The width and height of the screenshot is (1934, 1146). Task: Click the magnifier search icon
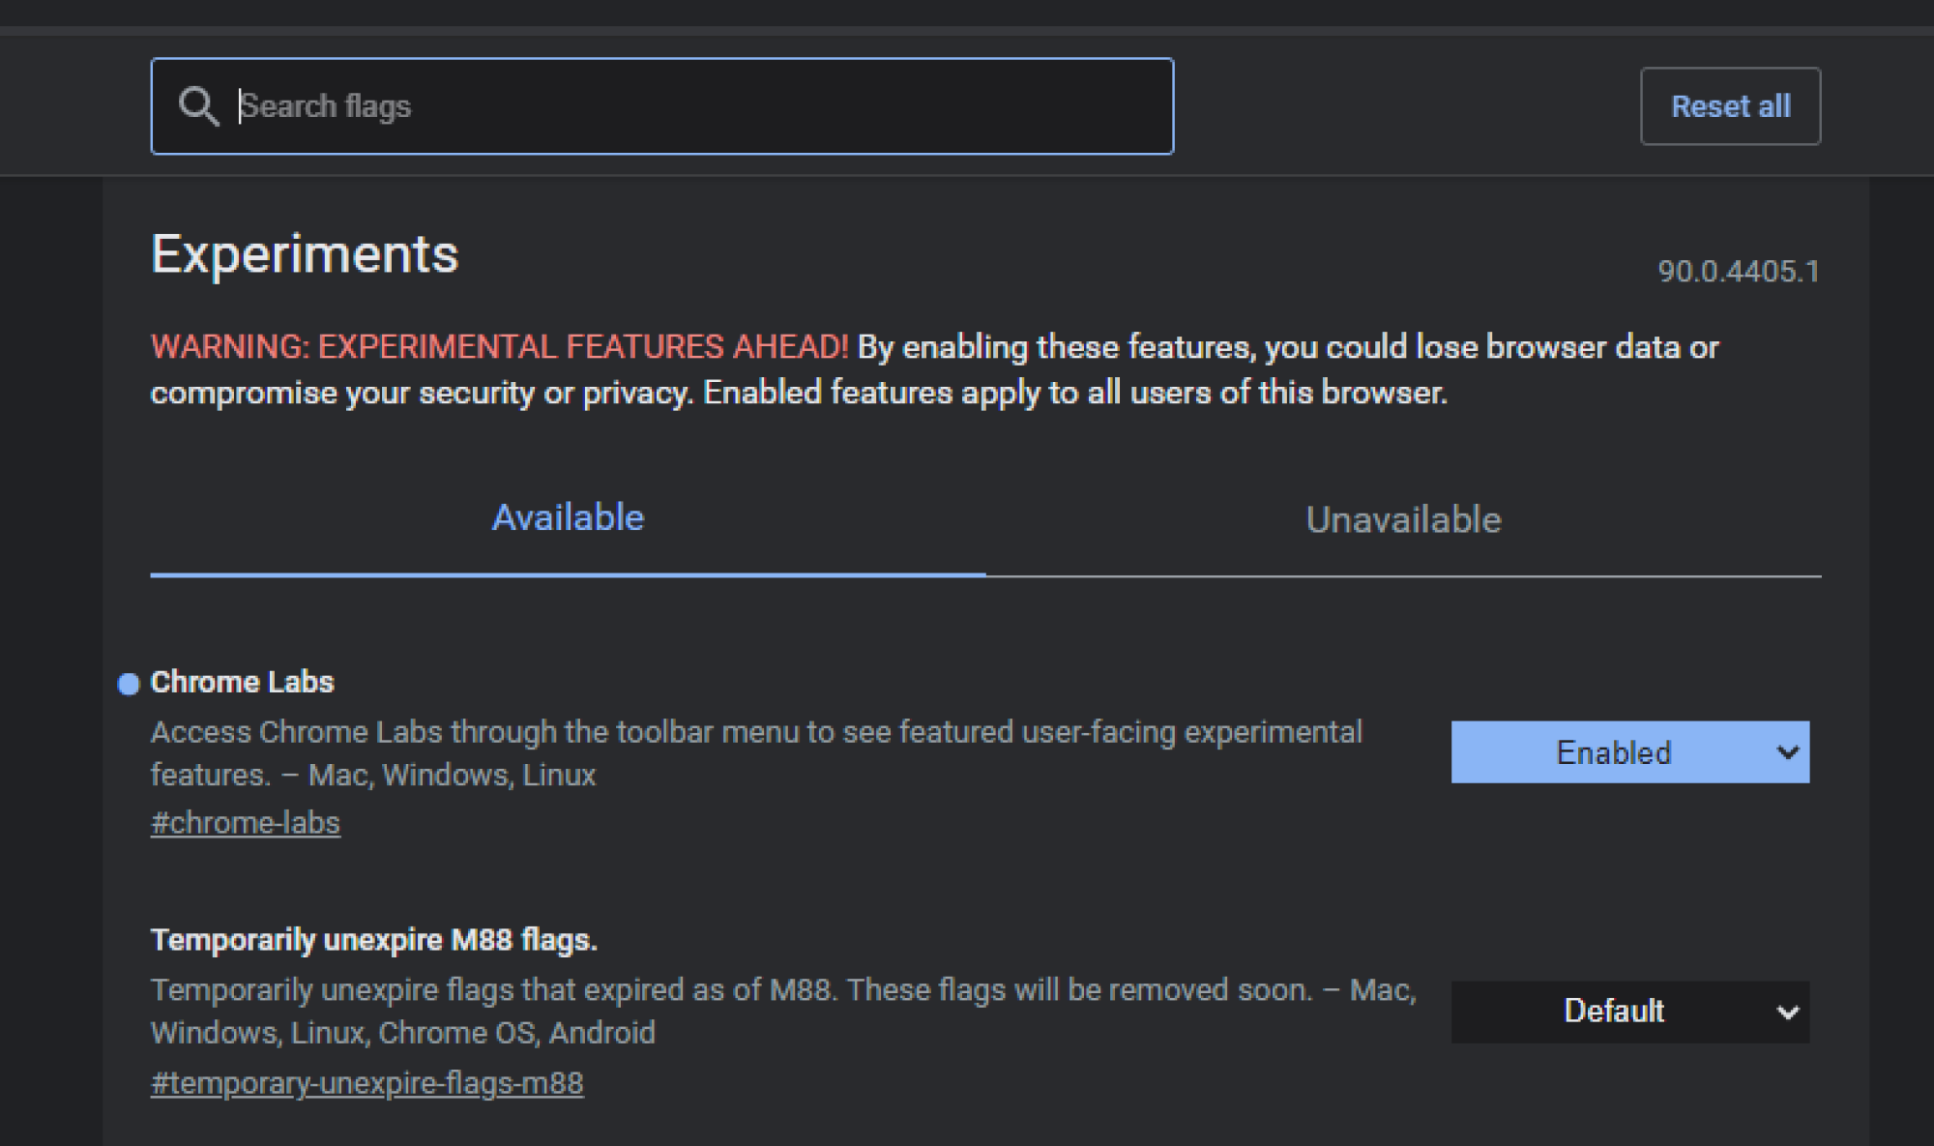198,106
